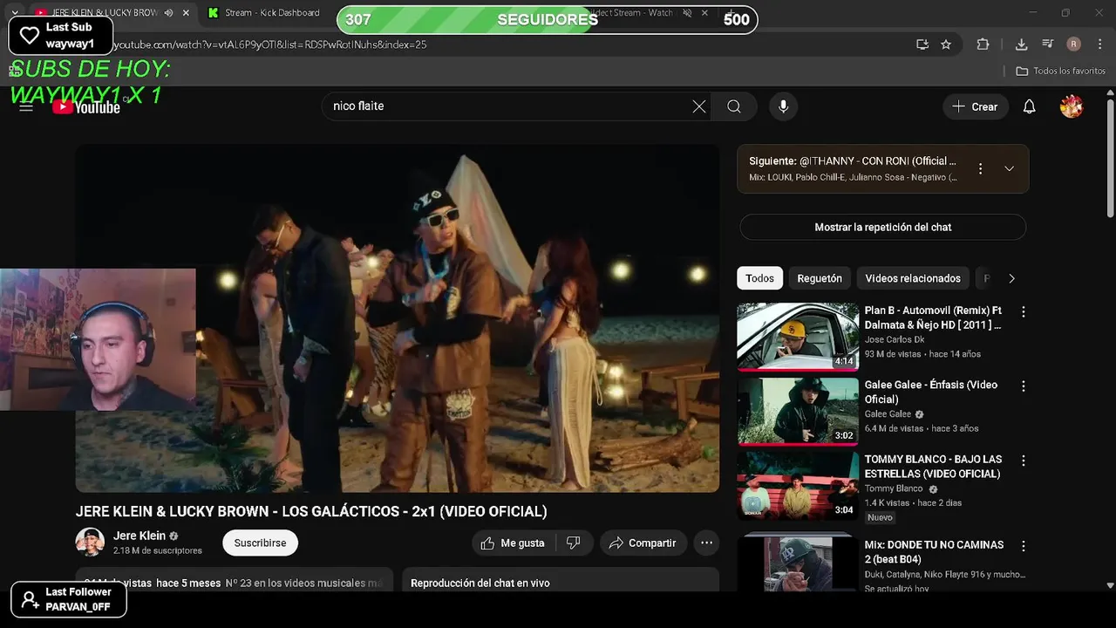Screen dimensions: 1116x628
Task: Open options for Donde Tu No Caminas mix
Action: [1024, 546]
